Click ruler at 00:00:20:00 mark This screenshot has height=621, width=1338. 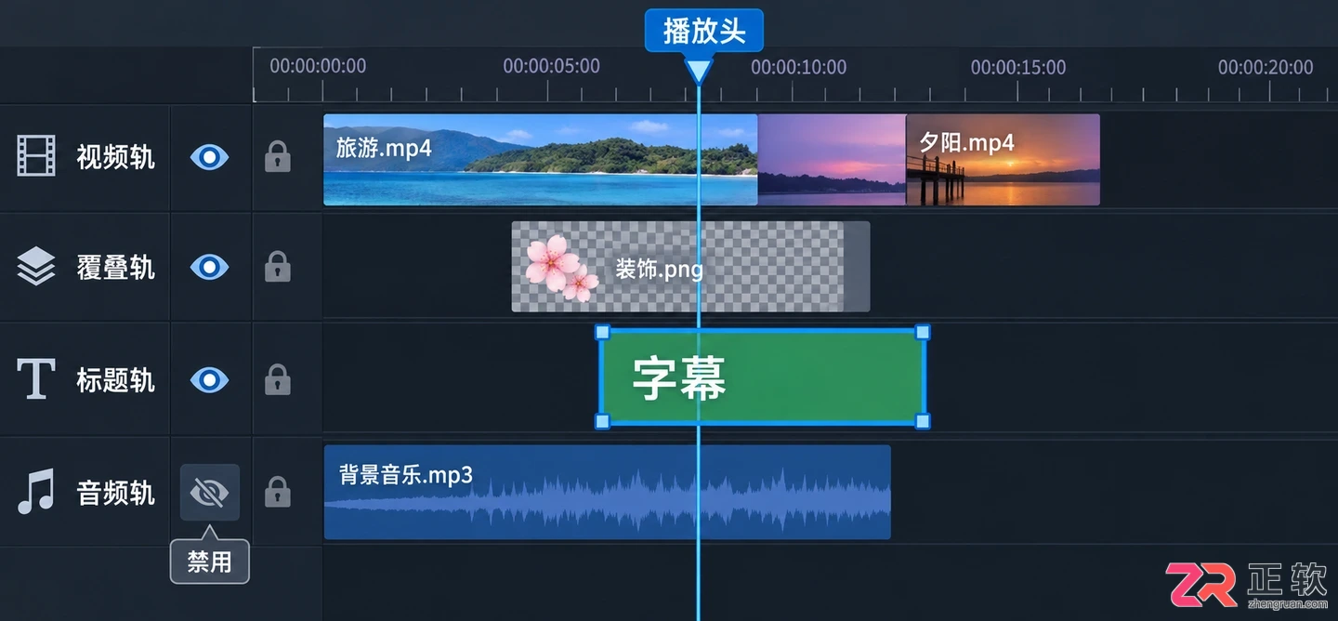coord(1266,67)
